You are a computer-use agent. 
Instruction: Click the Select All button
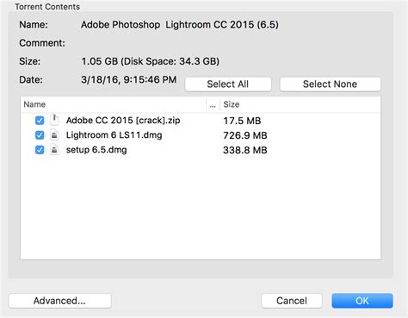tap(228, 84)
